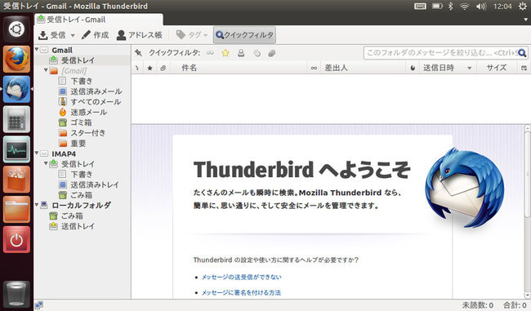
Task: Click the 受信 get mail button
Action: pyautogui.click(x=51, y=35)
